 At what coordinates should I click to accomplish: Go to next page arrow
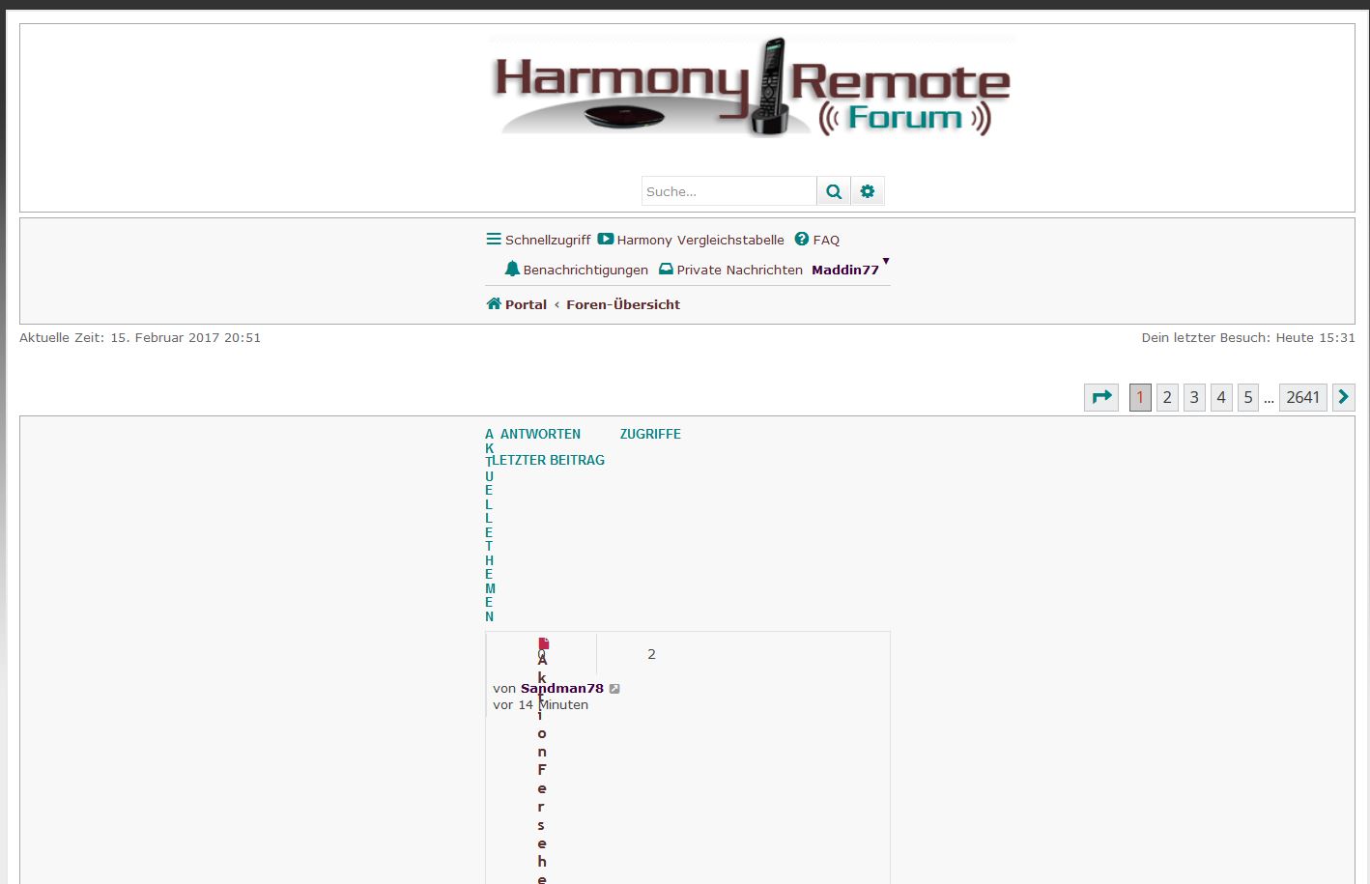(1343, 397)
